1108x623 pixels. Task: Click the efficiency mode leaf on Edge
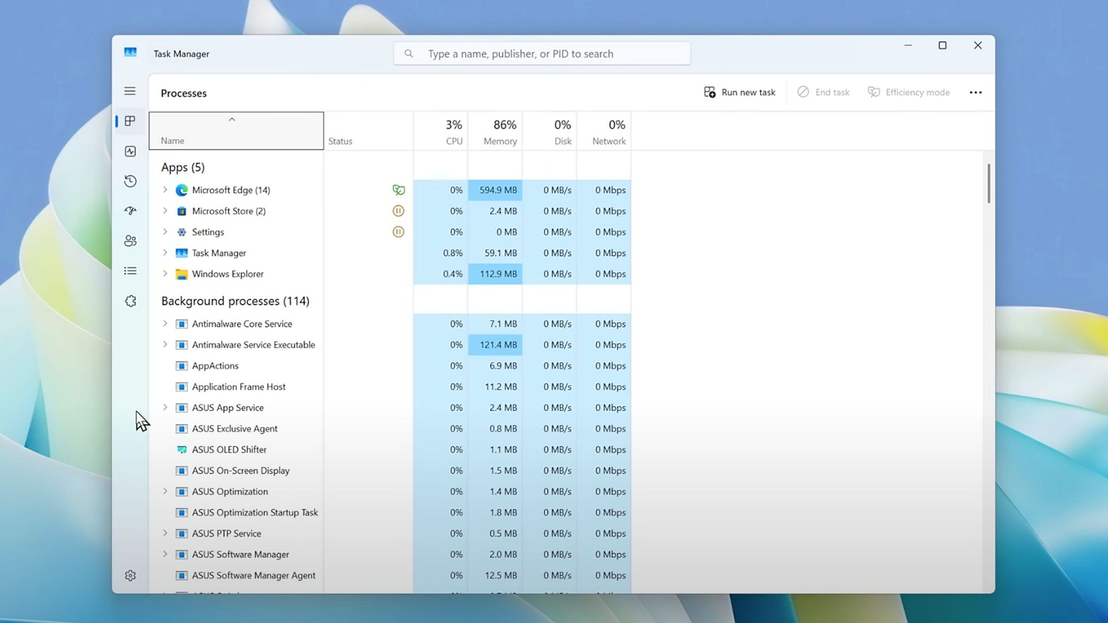398,190
